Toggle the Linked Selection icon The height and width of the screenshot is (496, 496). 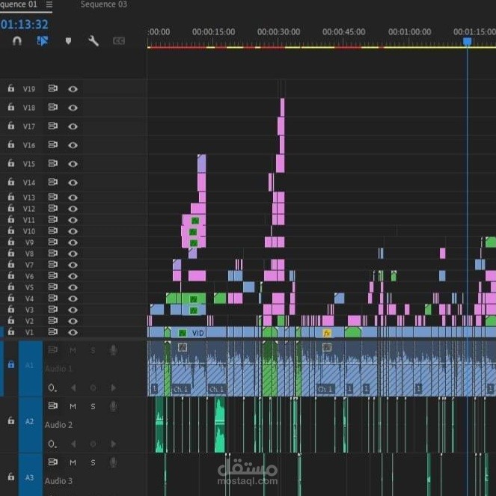point(43,41)
